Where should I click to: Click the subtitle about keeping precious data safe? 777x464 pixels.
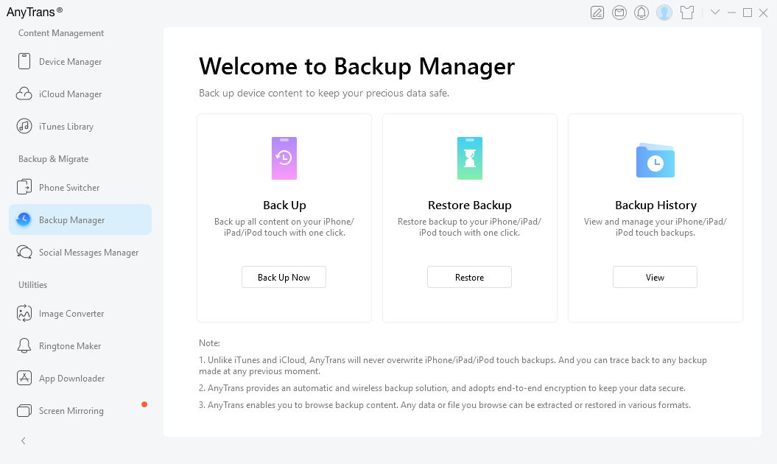[x=324, y=94]
